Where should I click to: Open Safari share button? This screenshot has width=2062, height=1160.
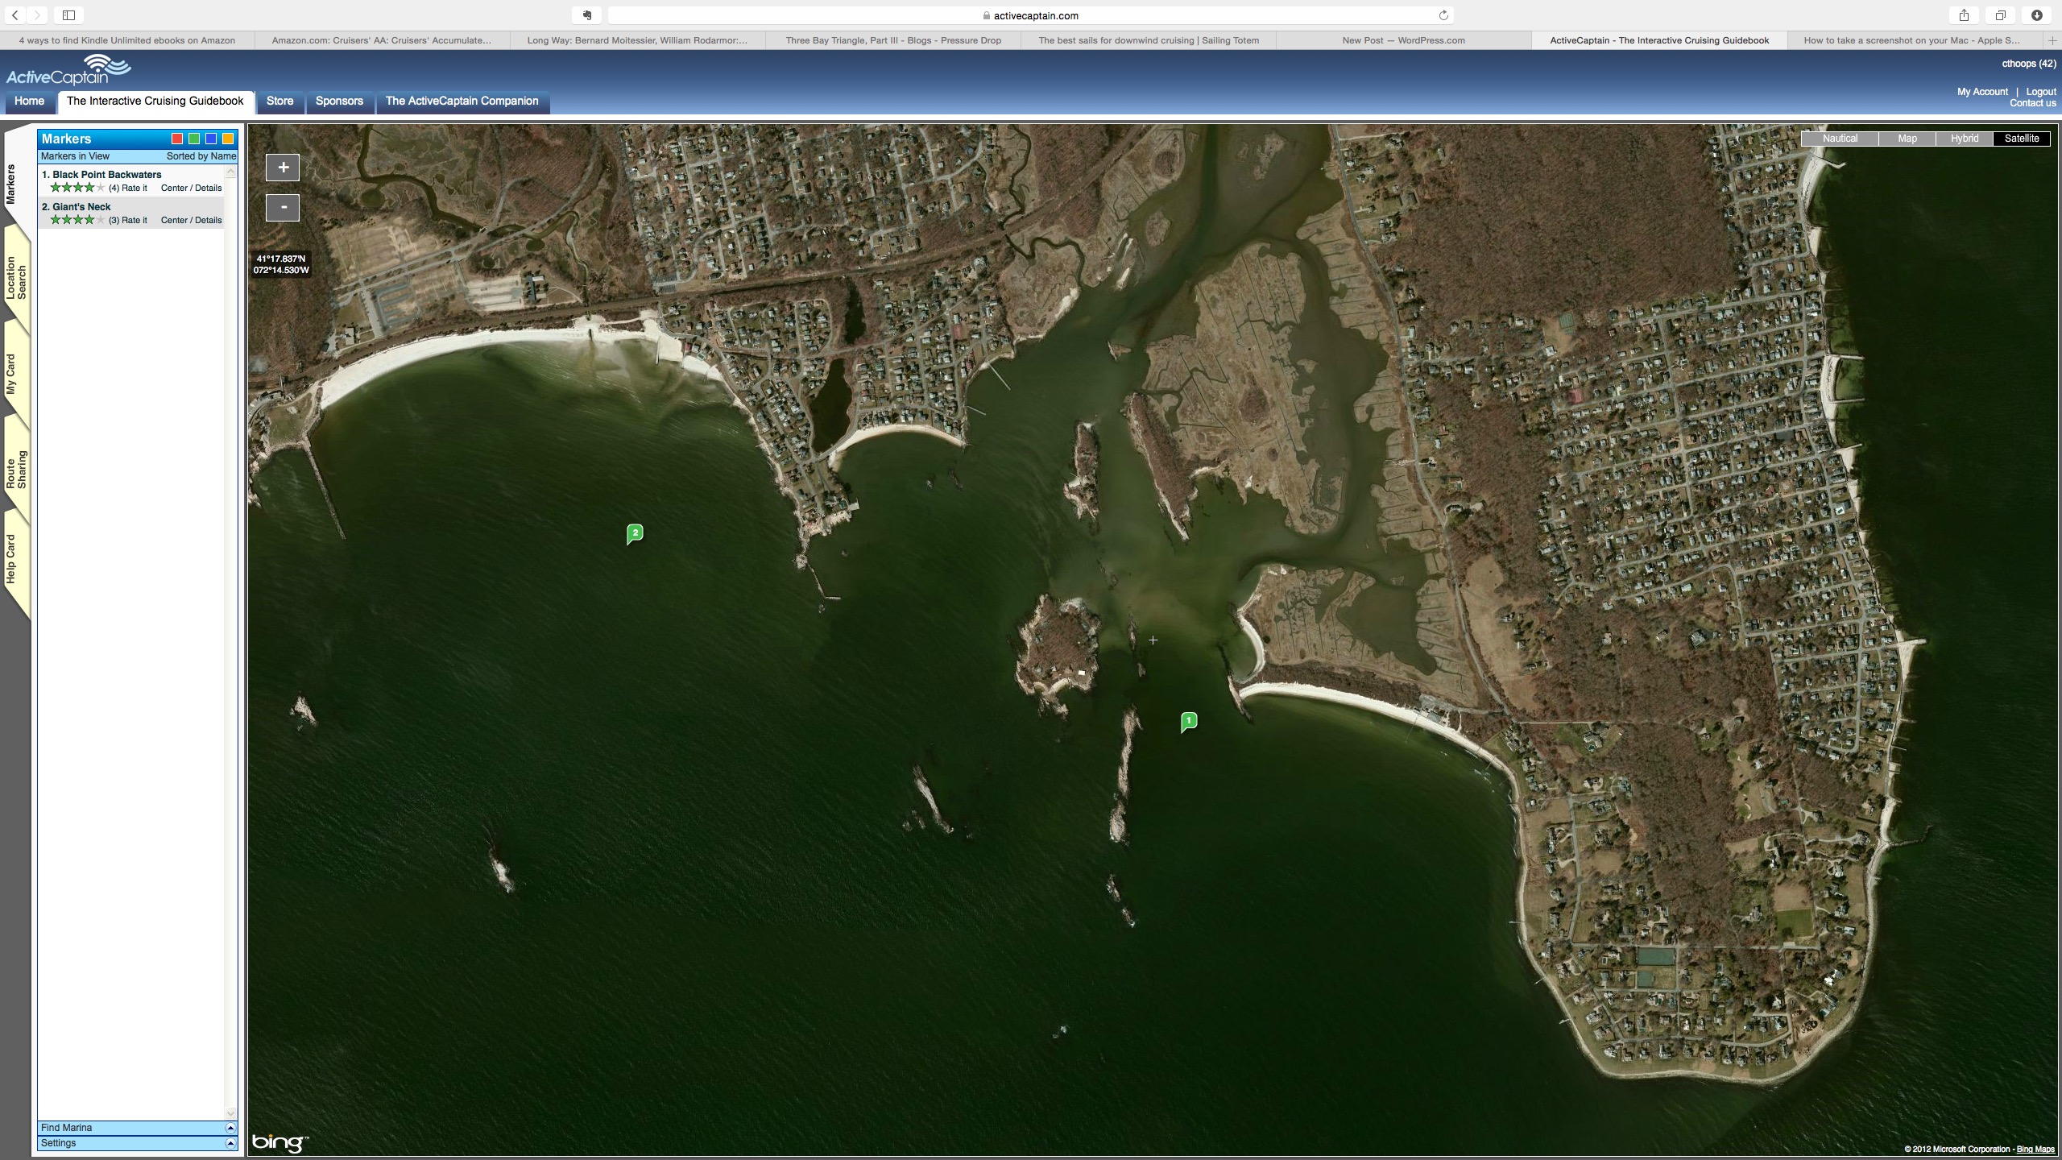pos(1964,15)
